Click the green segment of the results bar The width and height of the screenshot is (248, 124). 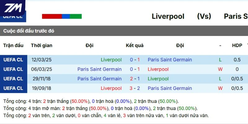[76, 16]
